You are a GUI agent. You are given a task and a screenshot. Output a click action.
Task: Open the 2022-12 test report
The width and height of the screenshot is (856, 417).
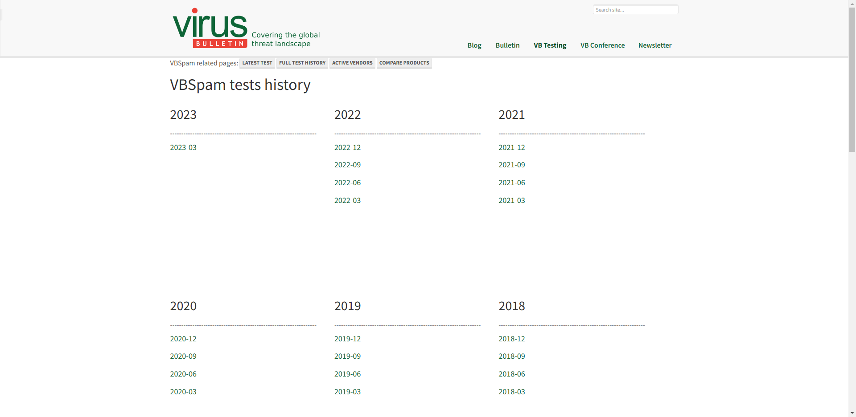click(x=347, y=147)
